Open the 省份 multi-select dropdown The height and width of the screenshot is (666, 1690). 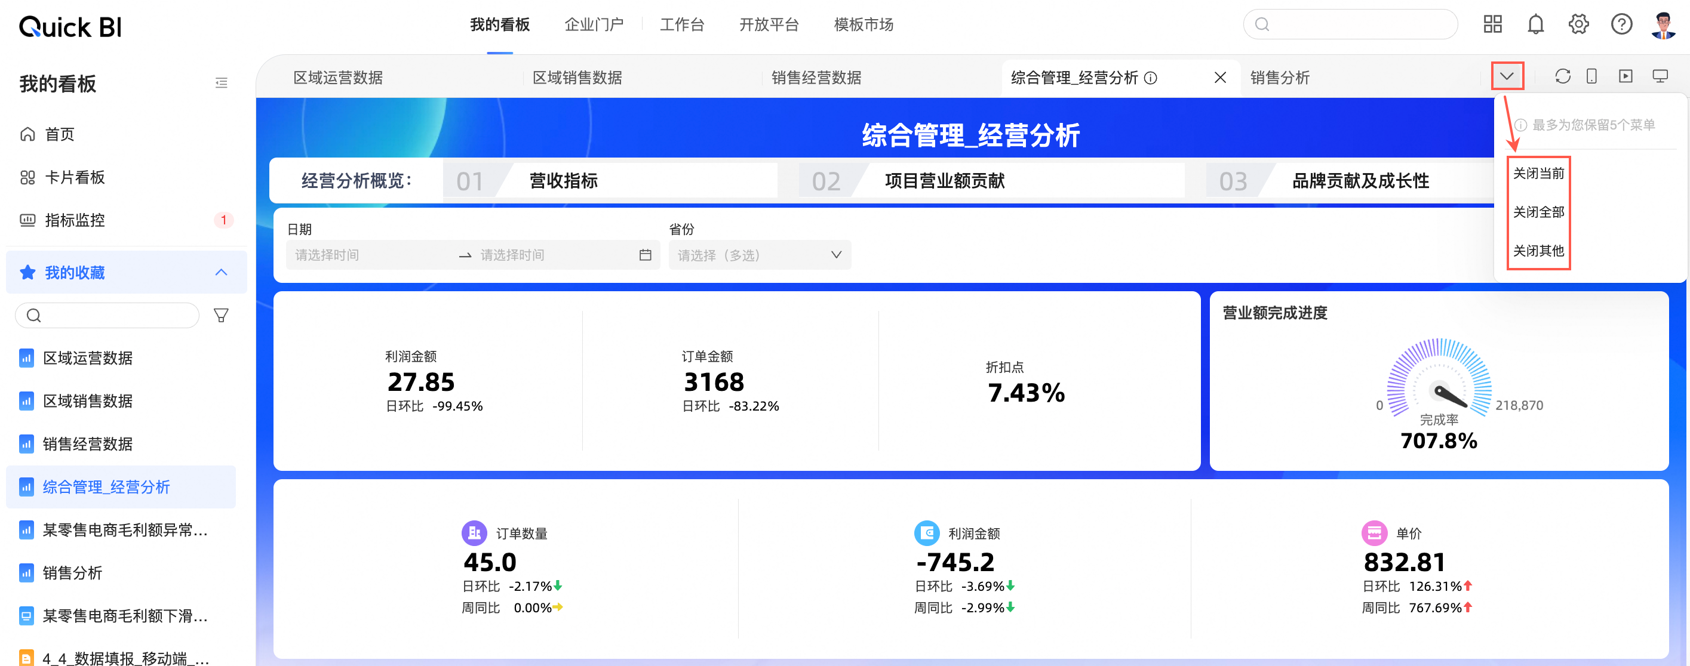[759, 255]
